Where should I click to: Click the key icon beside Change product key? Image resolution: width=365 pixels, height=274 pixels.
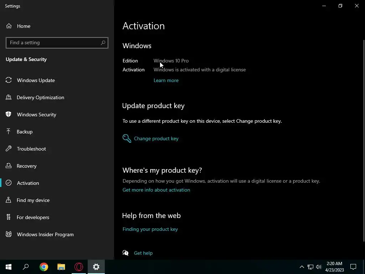click(127, 138)
